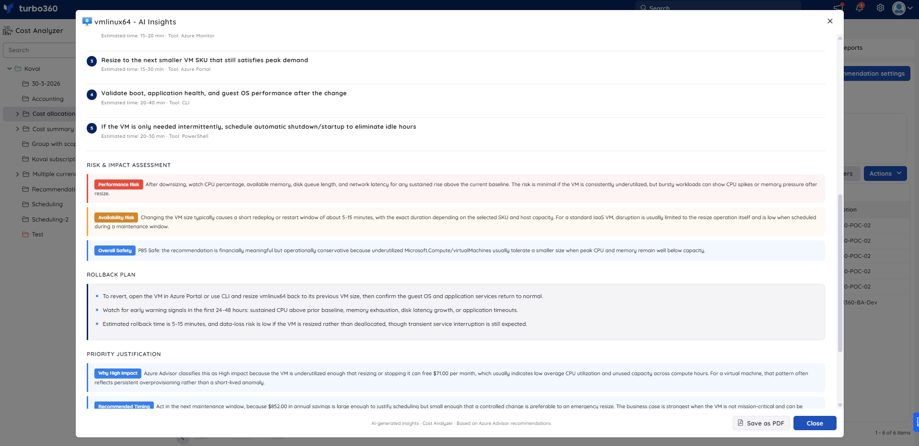Click the sidebar Search field
This screenshot has width=919, height=446.
point(39,50)
